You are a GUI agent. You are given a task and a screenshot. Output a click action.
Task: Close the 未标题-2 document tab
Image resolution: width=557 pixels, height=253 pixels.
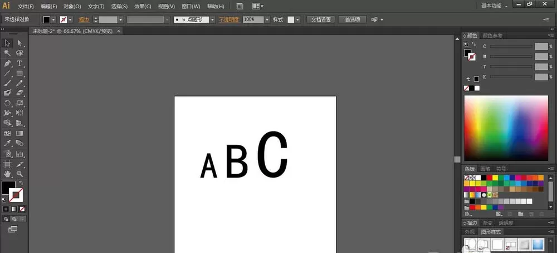(x=119, y=31)
